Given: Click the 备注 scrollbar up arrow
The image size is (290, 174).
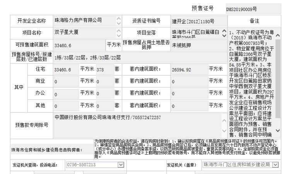Looking at the screenshot, I should click(278, 35).
